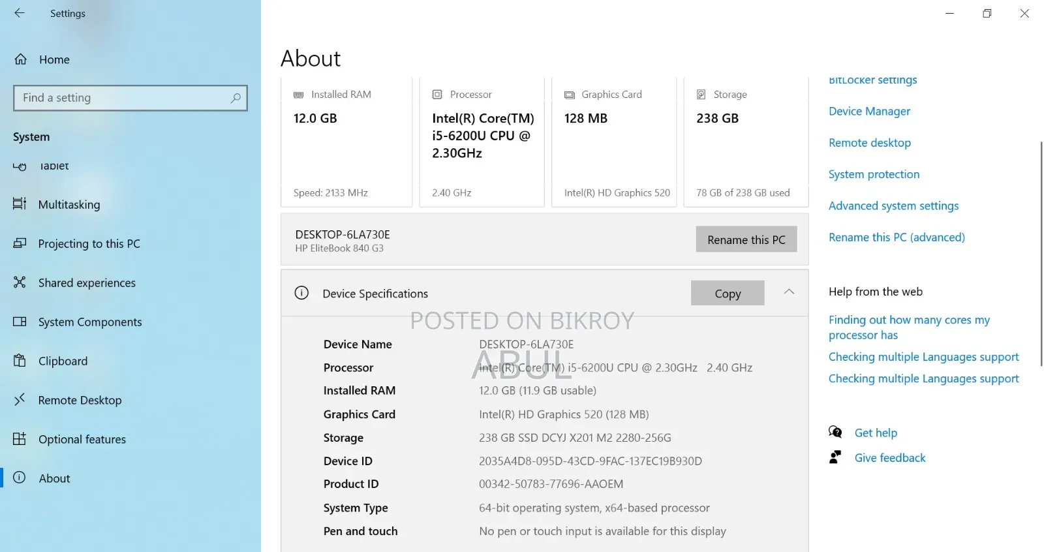
Task: Select the Multitasking sidebar icon
Action: [20, 204]
